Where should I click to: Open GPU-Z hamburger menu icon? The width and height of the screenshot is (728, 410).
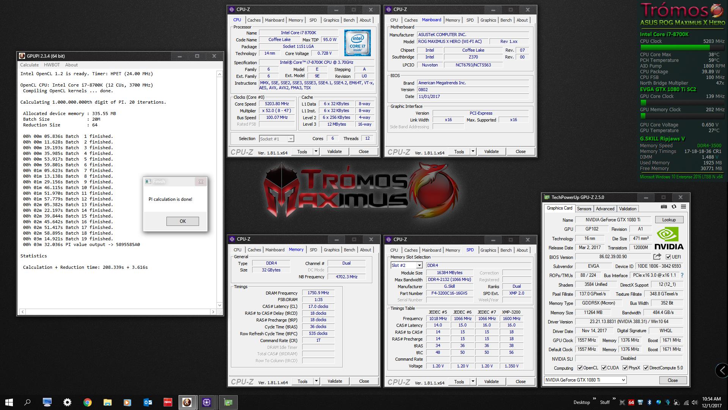(x=683, y=207)
